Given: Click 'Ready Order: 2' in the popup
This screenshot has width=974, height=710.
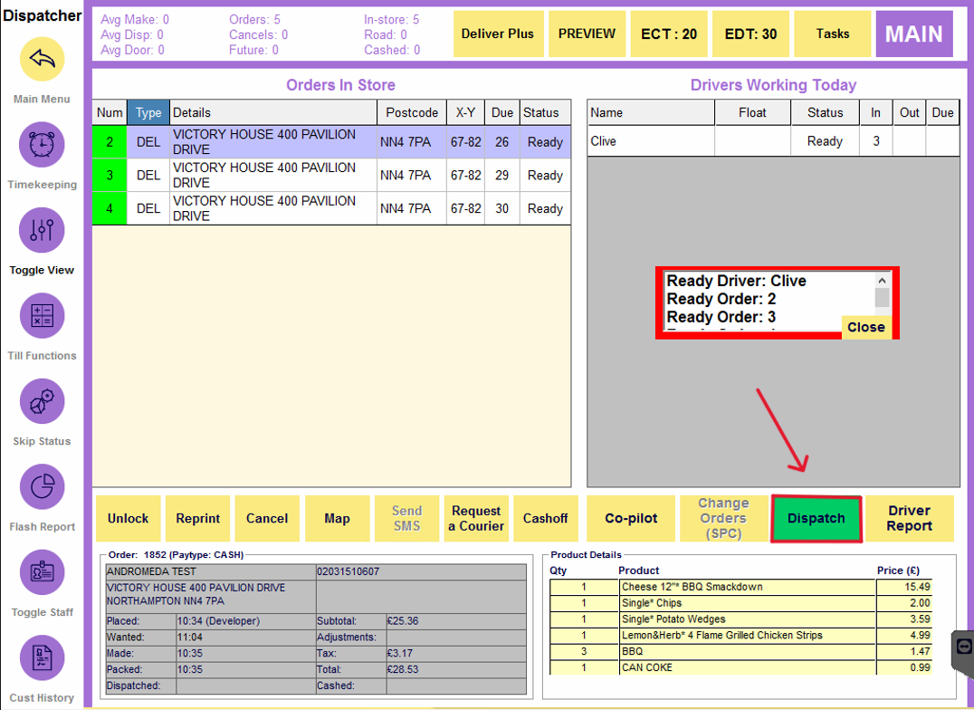Looking at the screenshot, I should [721, 299].
